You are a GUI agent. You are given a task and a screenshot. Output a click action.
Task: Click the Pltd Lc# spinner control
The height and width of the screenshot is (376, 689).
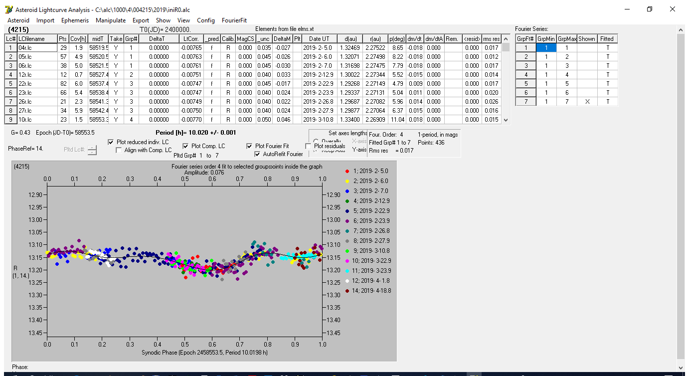(92, 150)
